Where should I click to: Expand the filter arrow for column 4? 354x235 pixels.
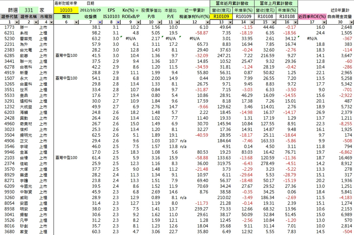(x=52, y=22)
